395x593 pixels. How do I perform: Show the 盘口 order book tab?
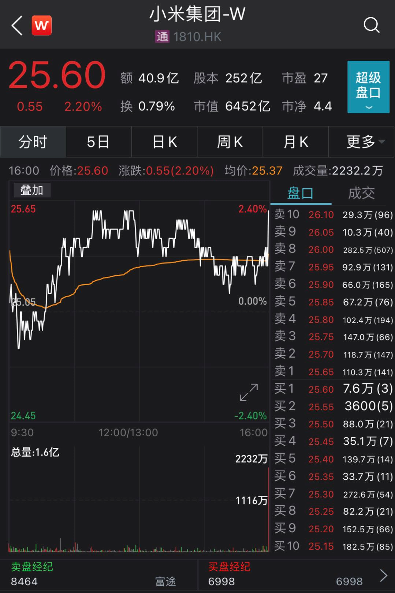click(x=301, y=193)
